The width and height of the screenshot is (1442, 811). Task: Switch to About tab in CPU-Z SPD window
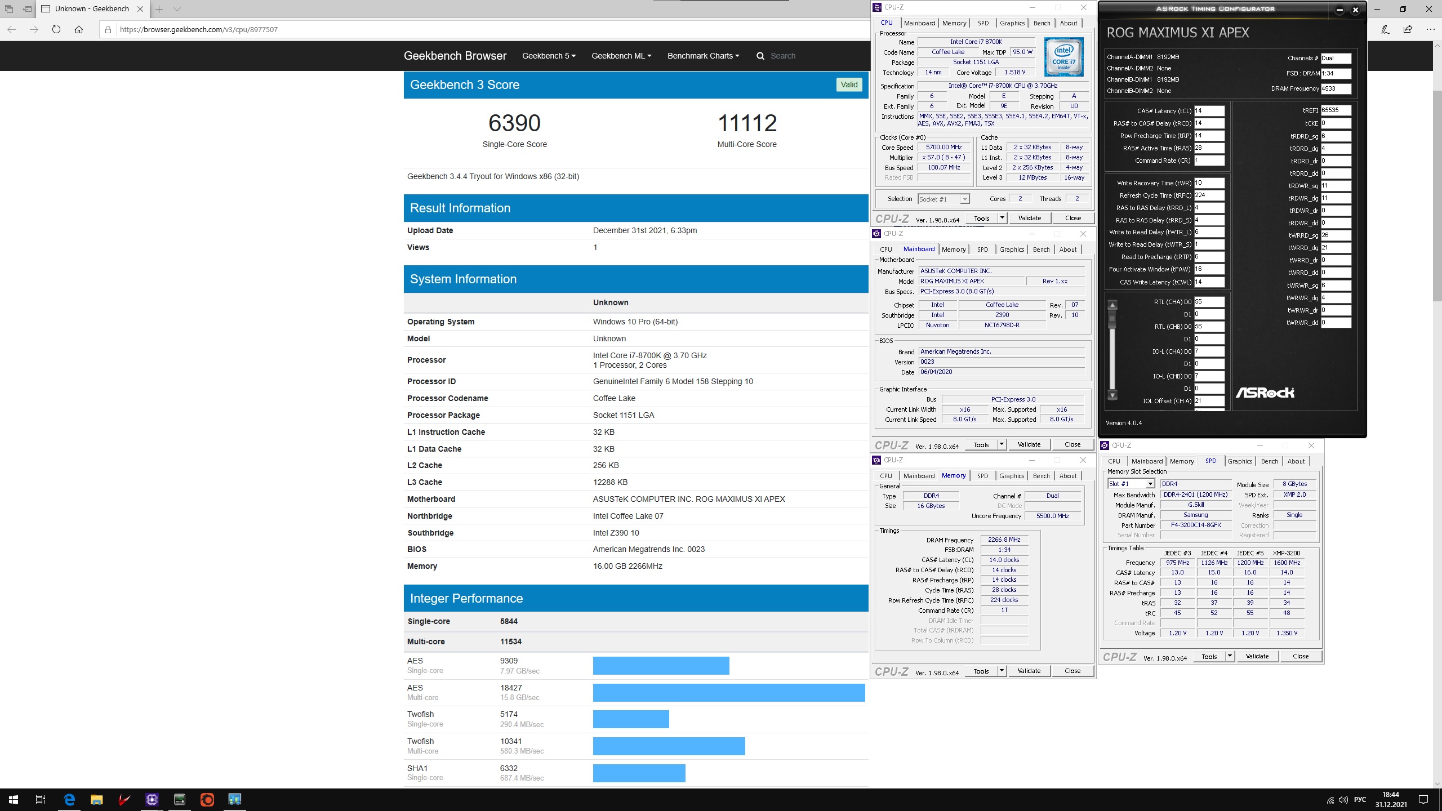click(1296, 461)
